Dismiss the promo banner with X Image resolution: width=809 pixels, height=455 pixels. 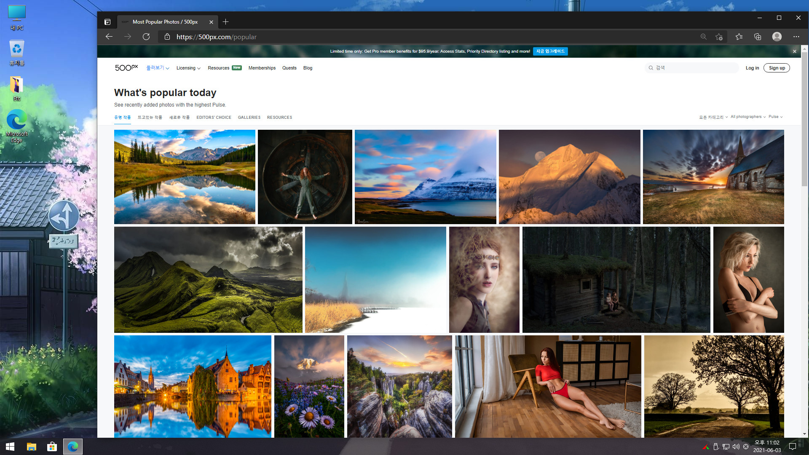[795, 51]
